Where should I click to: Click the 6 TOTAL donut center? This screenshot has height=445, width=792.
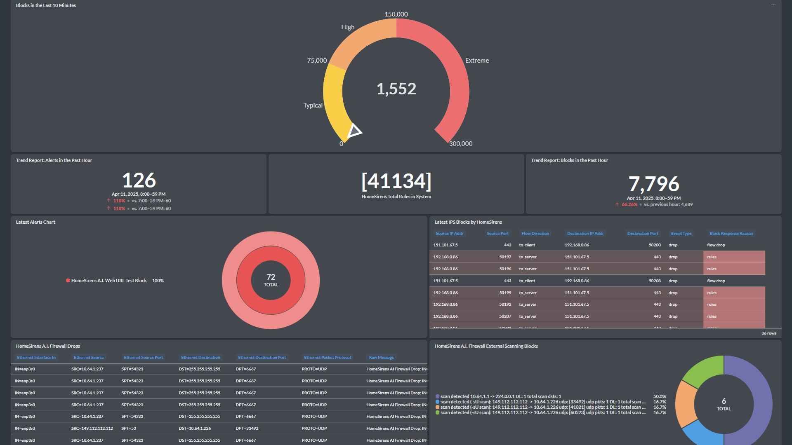724,404
